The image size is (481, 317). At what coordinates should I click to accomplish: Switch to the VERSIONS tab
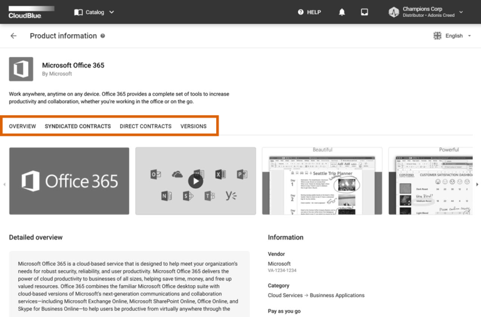coord(194,126)
